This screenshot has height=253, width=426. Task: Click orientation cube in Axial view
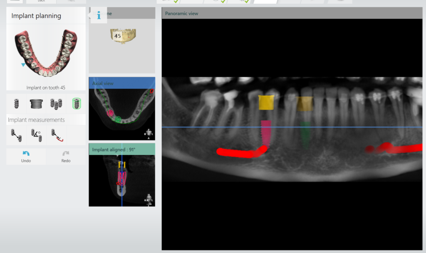click(x=148, y=133)
